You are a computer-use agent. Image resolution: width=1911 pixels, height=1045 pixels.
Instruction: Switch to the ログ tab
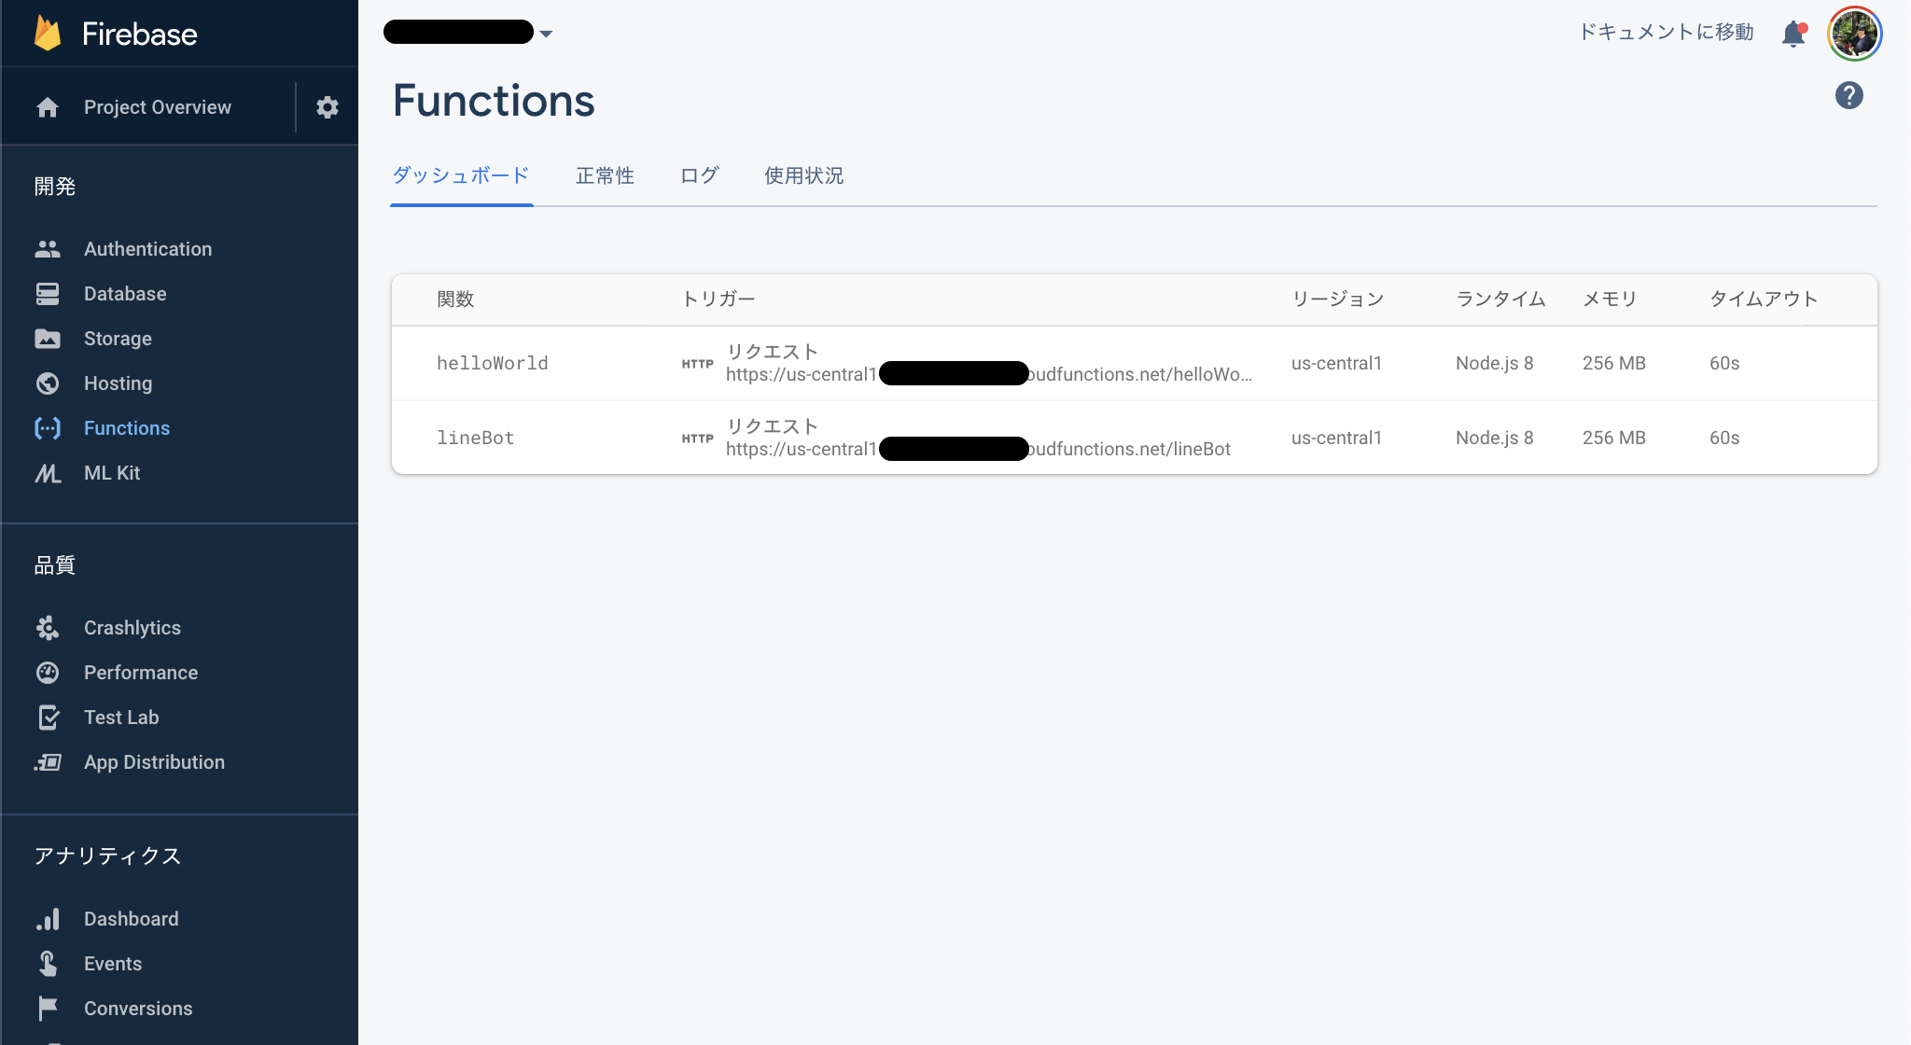click(699, 175)
